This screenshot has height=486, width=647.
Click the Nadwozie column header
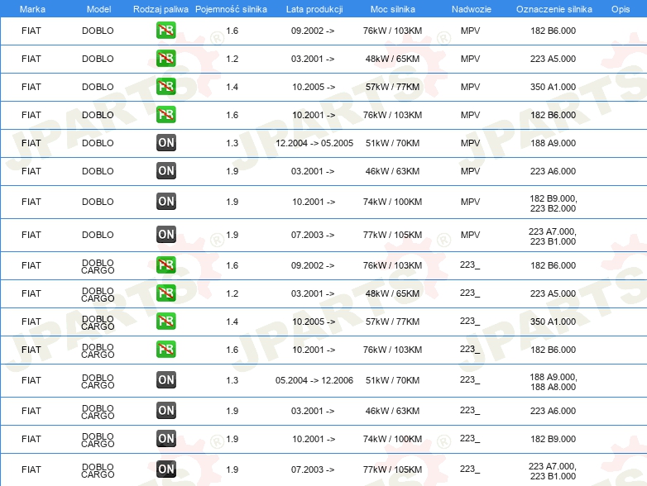pos(472,9)
